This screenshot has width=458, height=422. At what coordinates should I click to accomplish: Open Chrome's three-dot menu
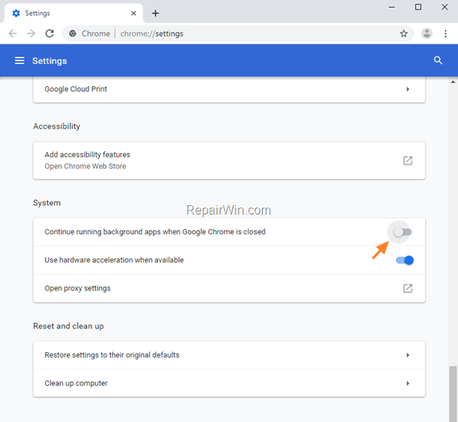(446, 34)
